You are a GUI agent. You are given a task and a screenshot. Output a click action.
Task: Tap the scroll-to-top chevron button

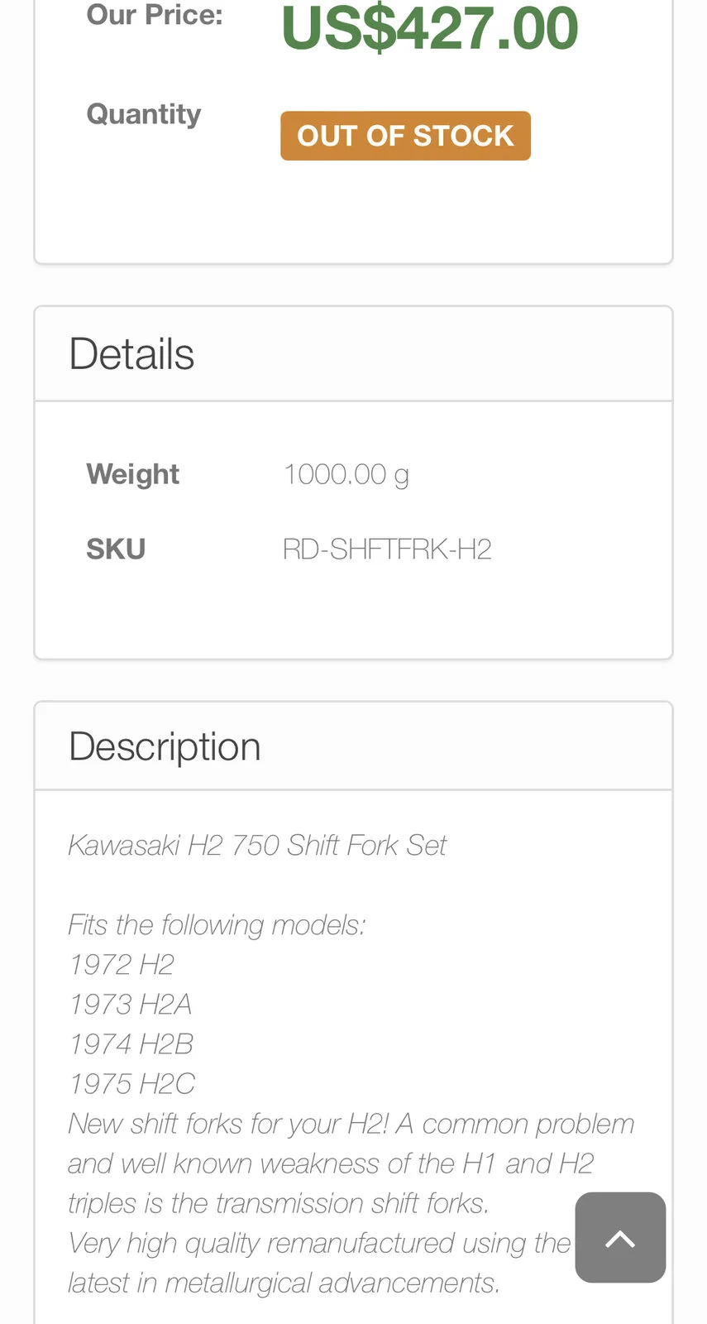tap(620, 1238)
